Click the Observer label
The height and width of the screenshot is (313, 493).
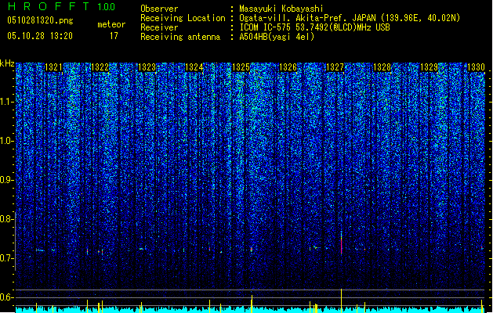pos(159,9)
